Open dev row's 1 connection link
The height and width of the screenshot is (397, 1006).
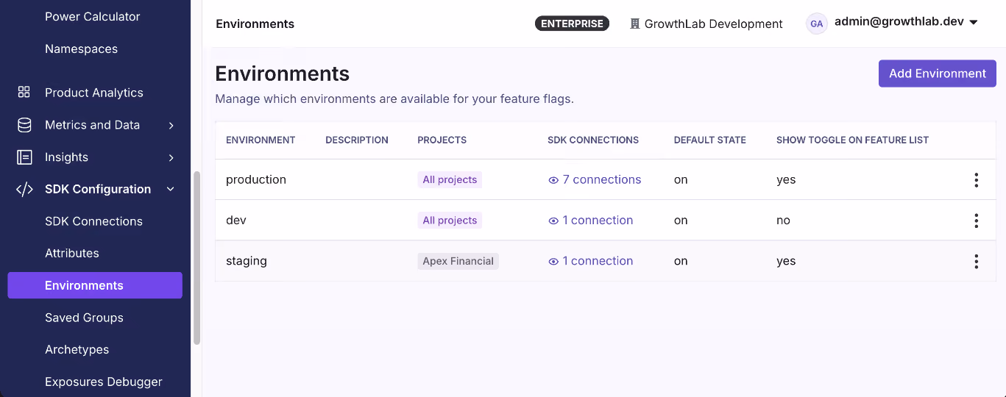(598, 220)
